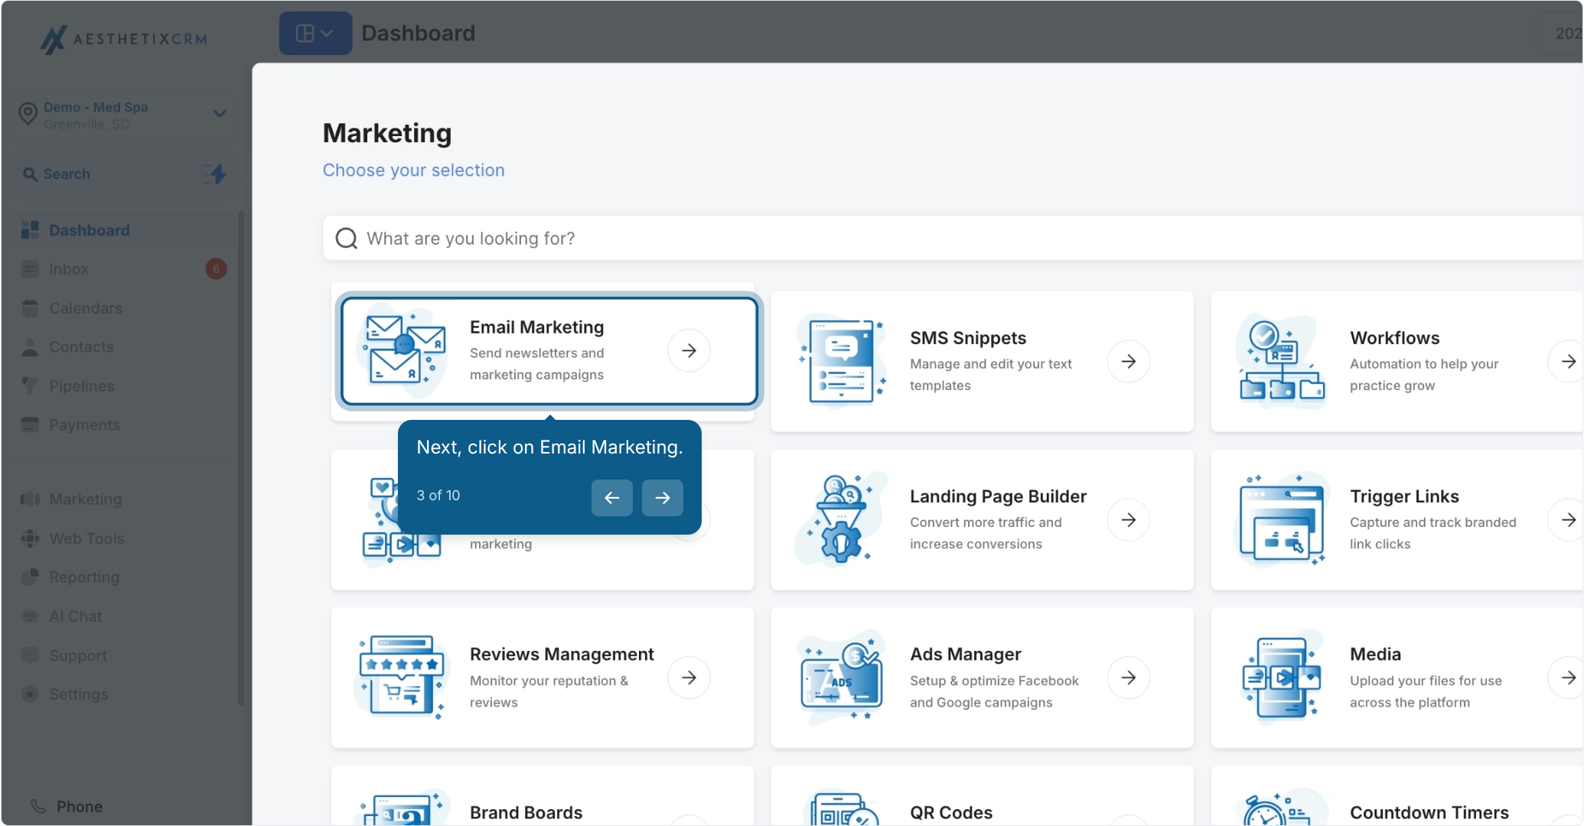Open the SMS Snippets card title

tap(968, 338)
